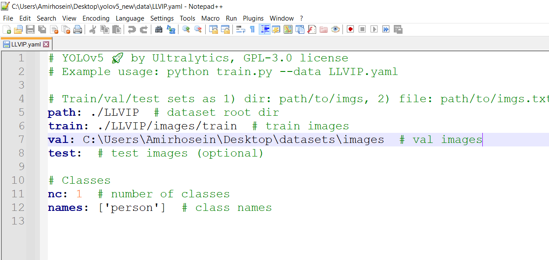Open an existing file
This screenshot has width=549, height=260.
pos(18,29)
